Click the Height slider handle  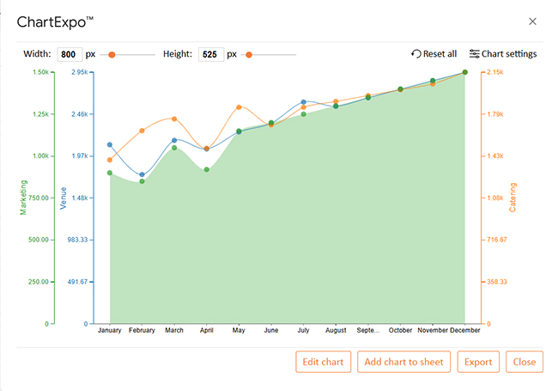[x=249, y=54]
